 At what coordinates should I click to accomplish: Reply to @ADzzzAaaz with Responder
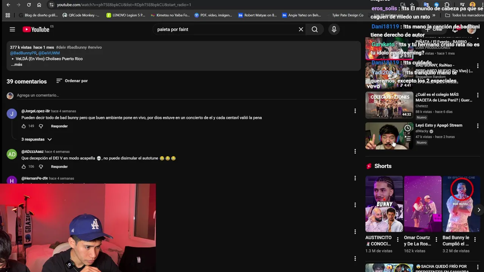(59, 167)
